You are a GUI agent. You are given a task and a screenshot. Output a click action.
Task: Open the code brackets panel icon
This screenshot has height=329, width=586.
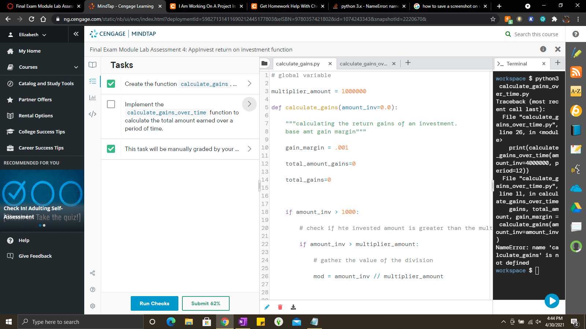(x=93, y=114)
